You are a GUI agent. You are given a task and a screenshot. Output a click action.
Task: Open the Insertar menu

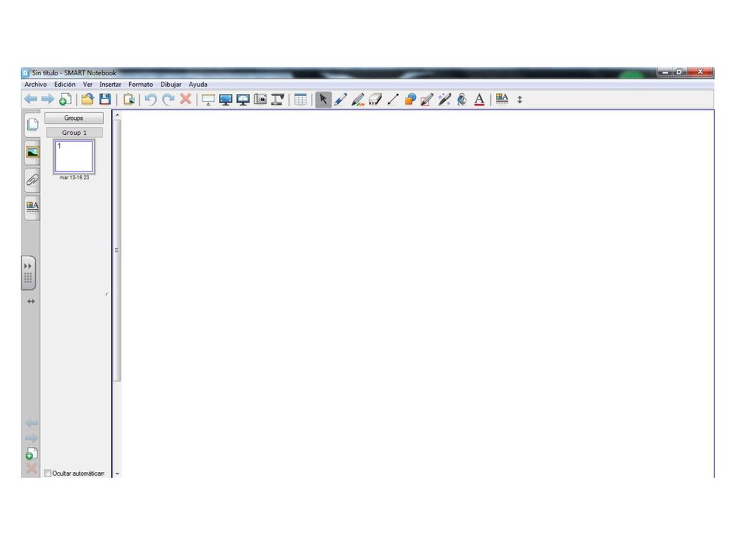pyautogui.click(x=110, y=85)
